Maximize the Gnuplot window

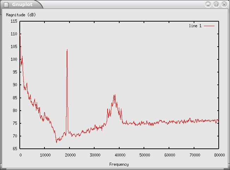pos(216,4)
